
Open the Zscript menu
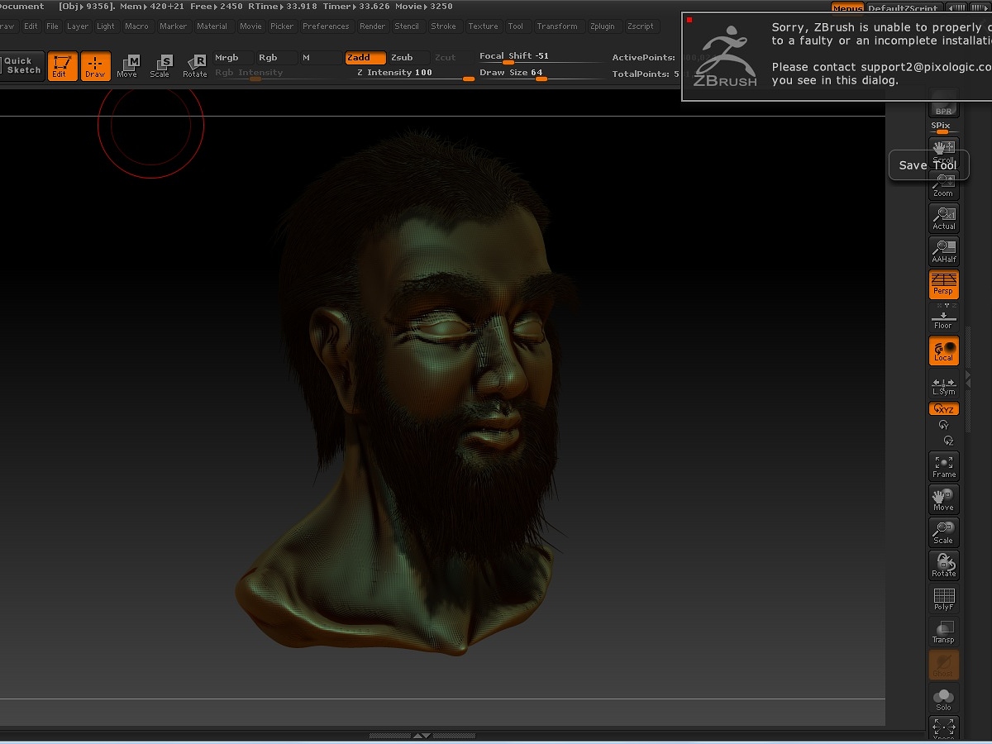(x=641, y=26)
